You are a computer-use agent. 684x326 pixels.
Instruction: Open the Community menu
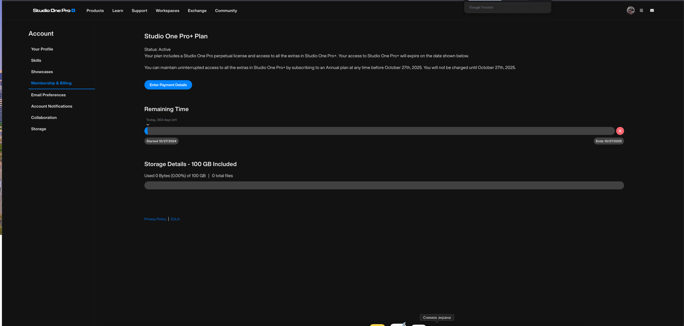226,11
